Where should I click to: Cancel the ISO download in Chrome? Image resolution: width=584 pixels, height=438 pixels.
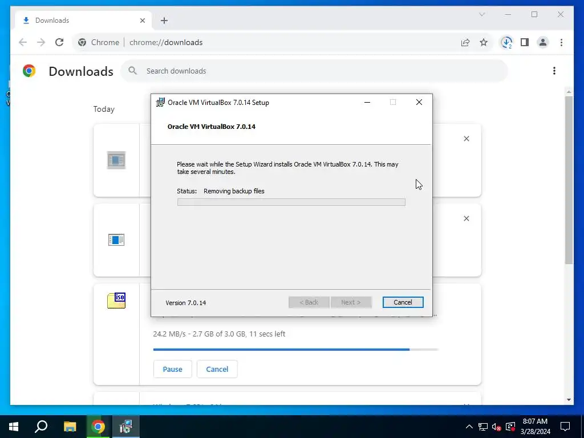tap(217, 369)
